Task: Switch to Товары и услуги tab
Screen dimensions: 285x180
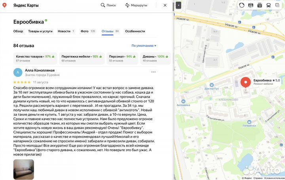Action: pyautogui.click(x=40, y=31)
